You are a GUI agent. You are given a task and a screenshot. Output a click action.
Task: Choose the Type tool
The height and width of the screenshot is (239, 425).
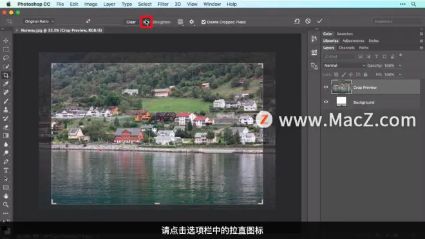6,170
